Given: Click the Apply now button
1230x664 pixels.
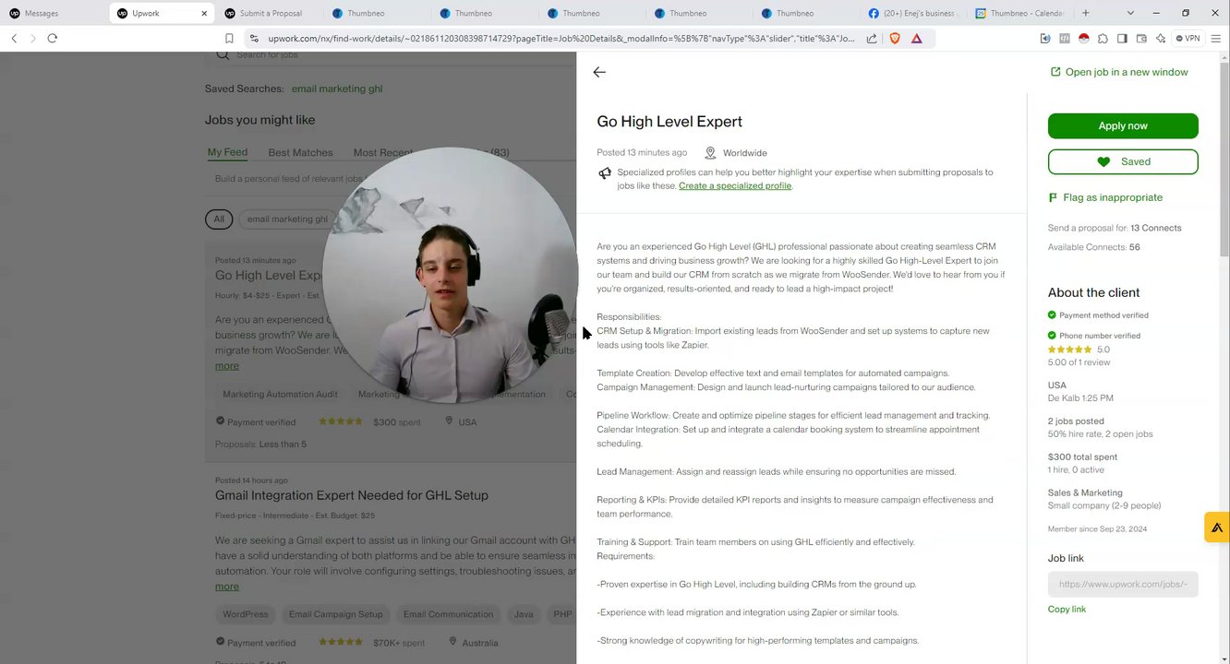Looking at the screenshot, I should [x=1123, y=125].
